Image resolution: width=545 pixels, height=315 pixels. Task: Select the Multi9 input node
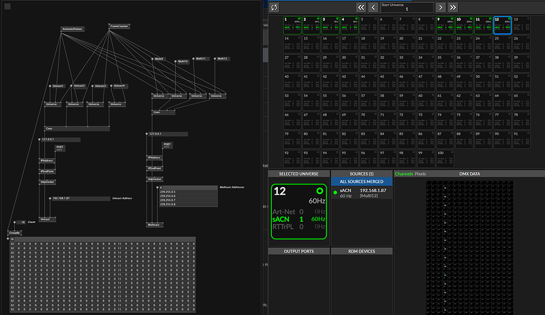(x=159, y=59)
